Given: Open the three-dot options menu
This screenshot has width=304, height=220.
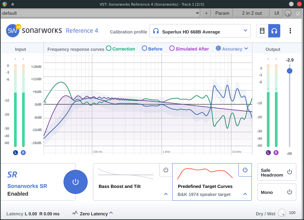Looking at the screenshot, I should point(290,31).
